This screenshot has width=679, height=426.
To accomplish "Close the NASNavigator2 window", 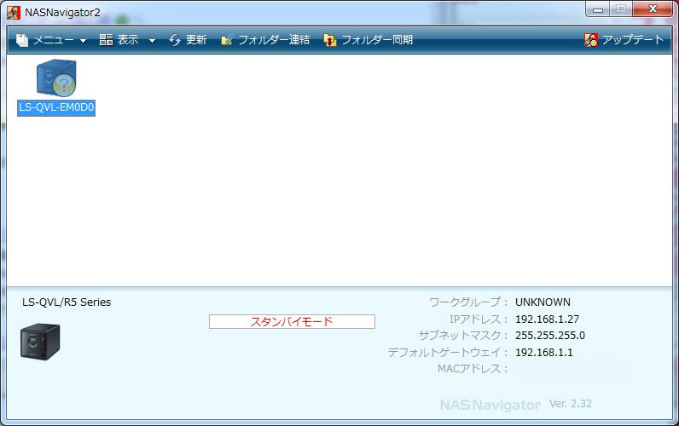I will 653,9.
